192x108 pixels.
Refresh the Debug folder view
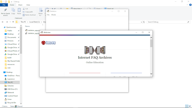[144, 22]
